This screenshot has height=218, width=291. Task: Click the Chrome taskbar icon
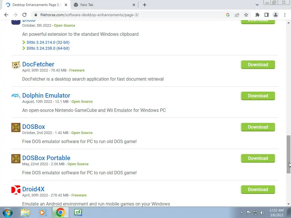click(60, 212)
